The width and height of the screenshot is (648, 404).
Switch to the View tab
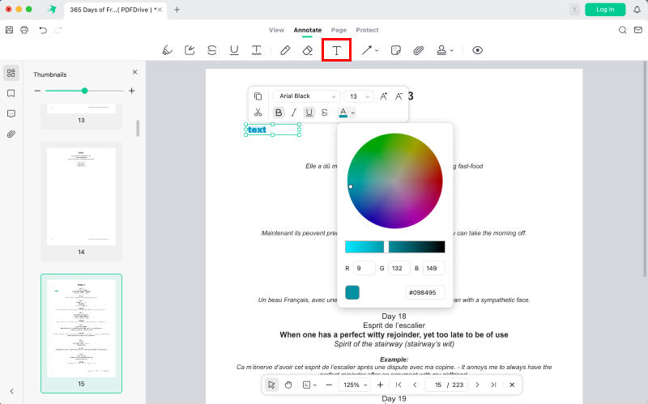[x=276, y=30]
